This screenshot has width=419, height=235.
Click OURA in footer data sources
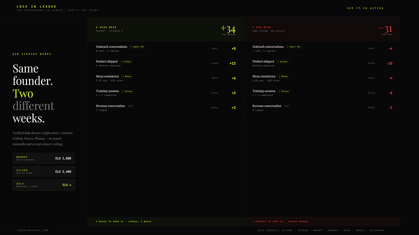347,230
